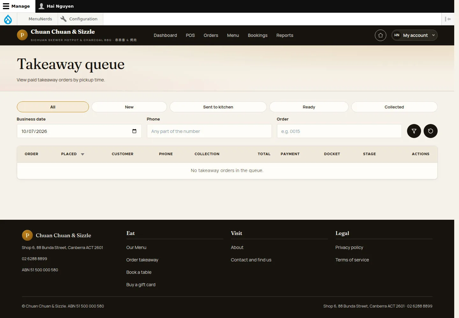Focus the Phone search field
This screenshot has width=459, height=318.
coord(209,131)
